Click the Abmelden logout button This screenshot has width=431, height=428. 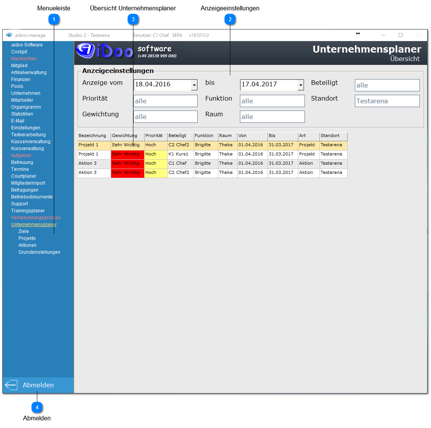[x=38, y=385]
